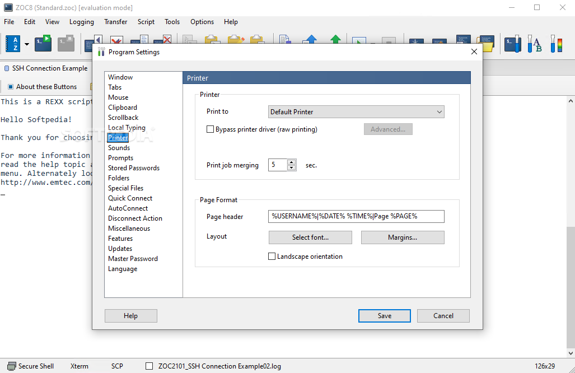The image size is (575, 373).
Task: Click terminal scrollbar up arrow
Action: tap(571, 101)
